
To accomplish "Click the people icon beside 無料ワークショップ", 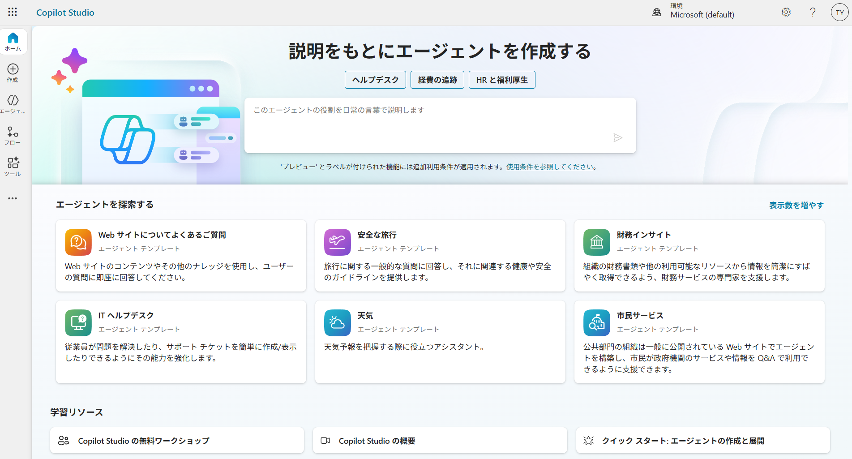I will (x=64, y=441).
